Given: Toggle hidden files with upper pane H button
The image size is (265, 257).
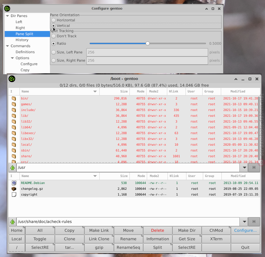Looking at the screenshot, I should point(254,168).
